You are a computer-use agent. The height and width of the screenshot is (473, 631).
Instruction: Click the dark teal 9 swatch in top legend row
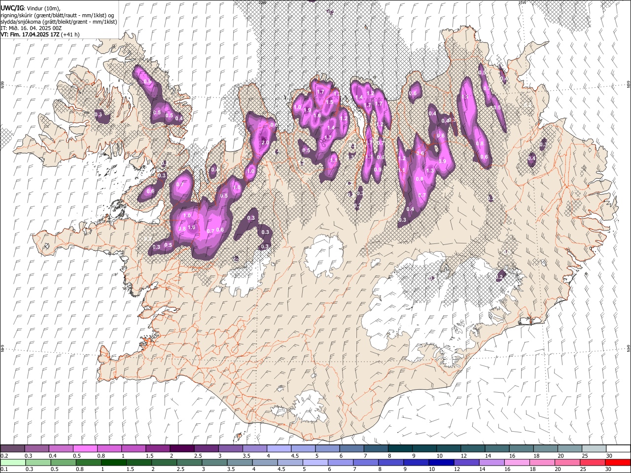pos(424,449)
